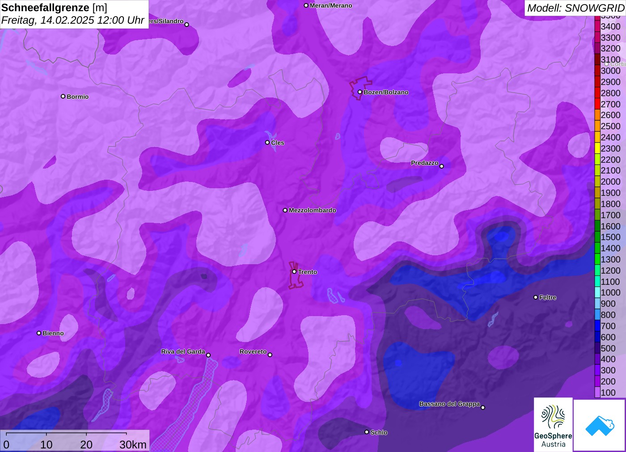Click the Silandro marker dot
Viewport: 626px width, 452px height.
[x=187, y=25]
